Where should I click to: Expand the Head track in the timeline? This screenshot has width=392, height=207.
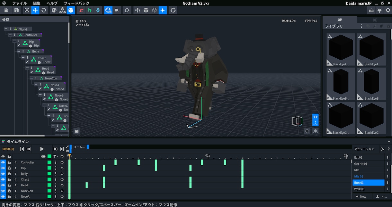tap(15, 185)
